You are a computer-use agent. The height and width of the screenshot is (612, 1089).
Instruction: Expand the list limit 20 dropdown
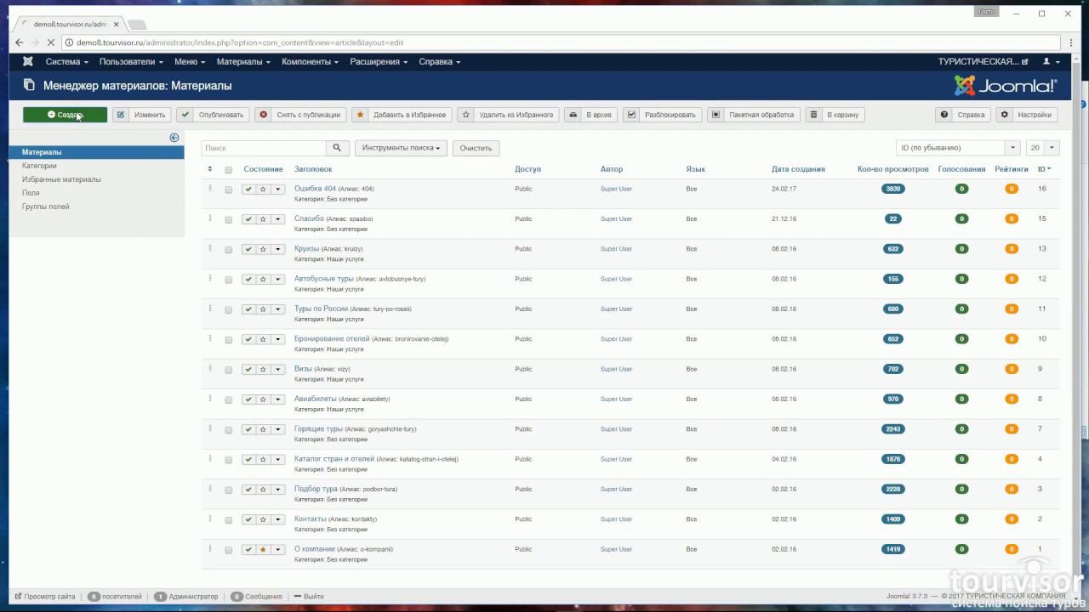[1042, 148]
